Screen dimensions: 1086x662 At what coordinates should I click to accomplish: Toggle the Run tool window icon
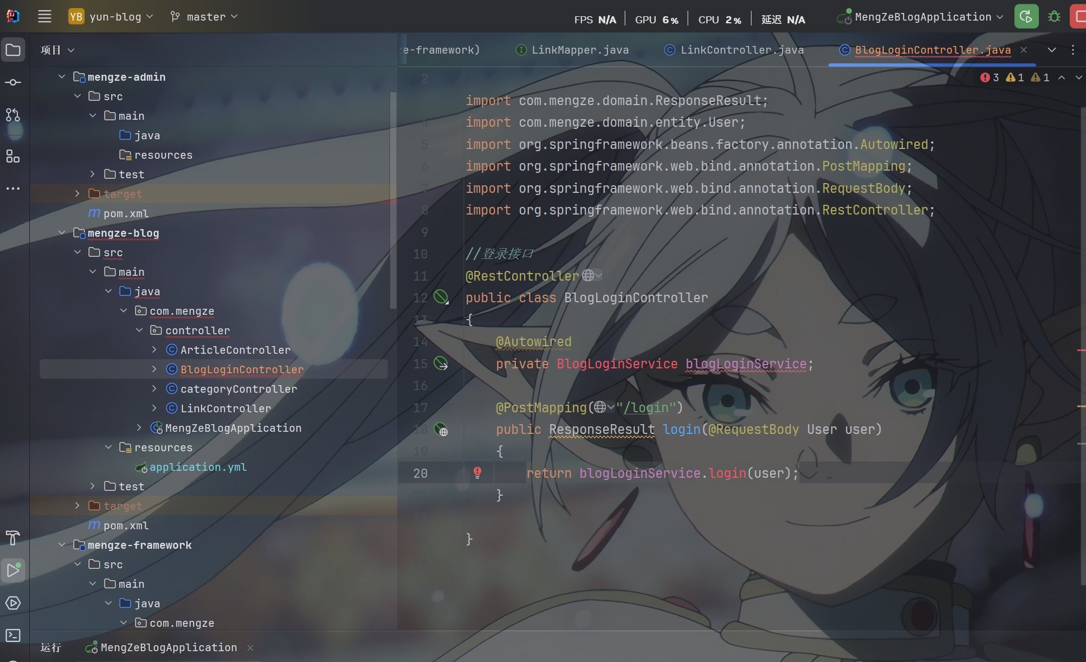point(13,570)
